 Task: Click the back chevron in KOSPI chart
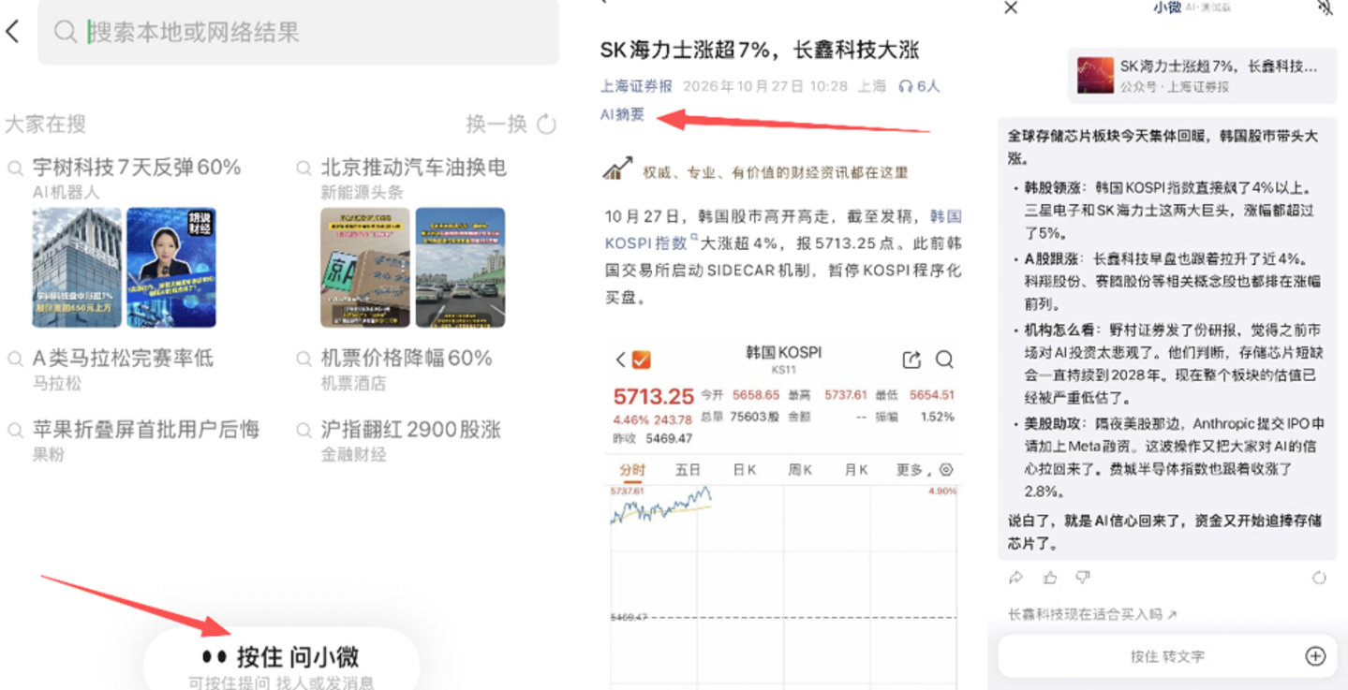(x=620, y=360)
